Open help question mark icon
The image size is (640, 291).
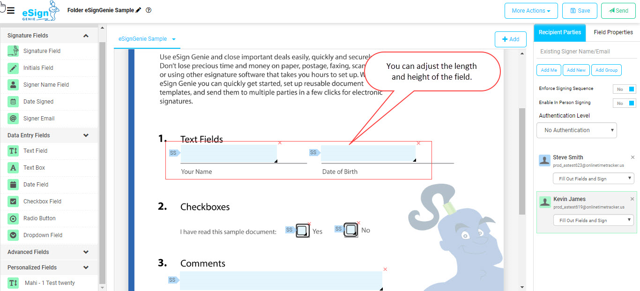click(x=149, y=10)
